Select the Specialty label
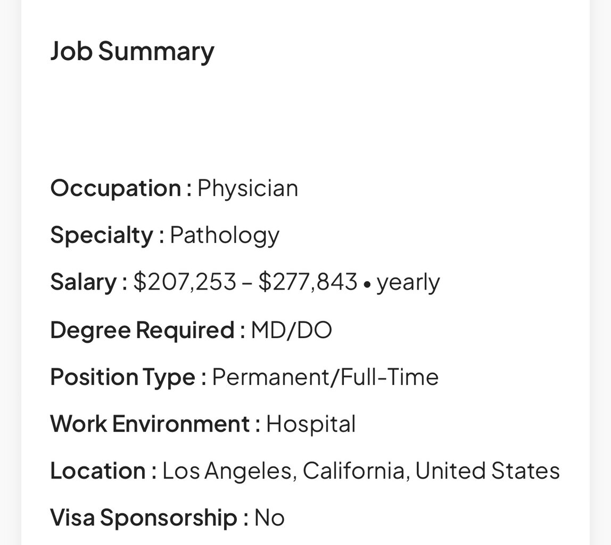The height and width of the screenshot is (545, 611). (102, 235)
